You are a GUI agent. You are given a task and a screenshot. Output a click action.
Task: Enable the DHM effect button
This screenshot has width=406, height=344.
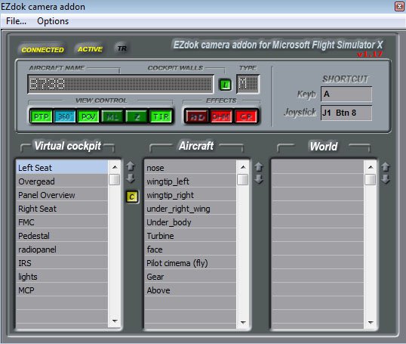[221, 117]
